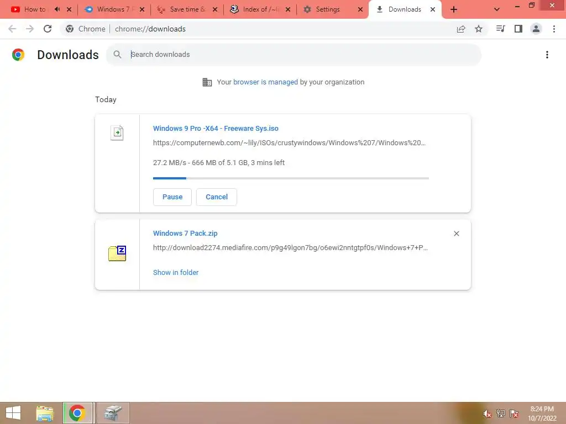The image size is (566, 424).
Task: Open Chrome's main three-dot menu
Action: coord(554,29)
